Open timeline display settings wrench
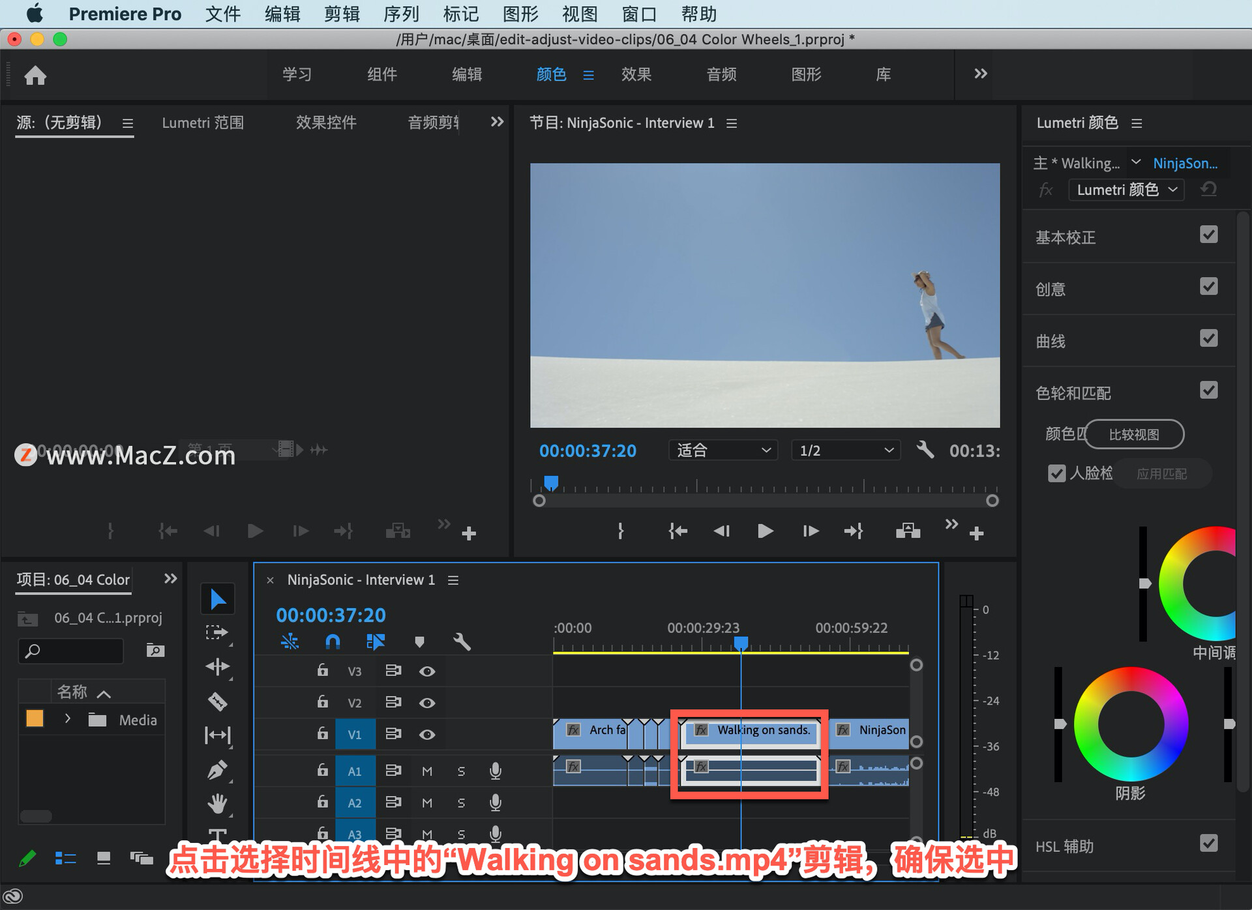Viewport: 1252px width, 910px height. [462, 642]
